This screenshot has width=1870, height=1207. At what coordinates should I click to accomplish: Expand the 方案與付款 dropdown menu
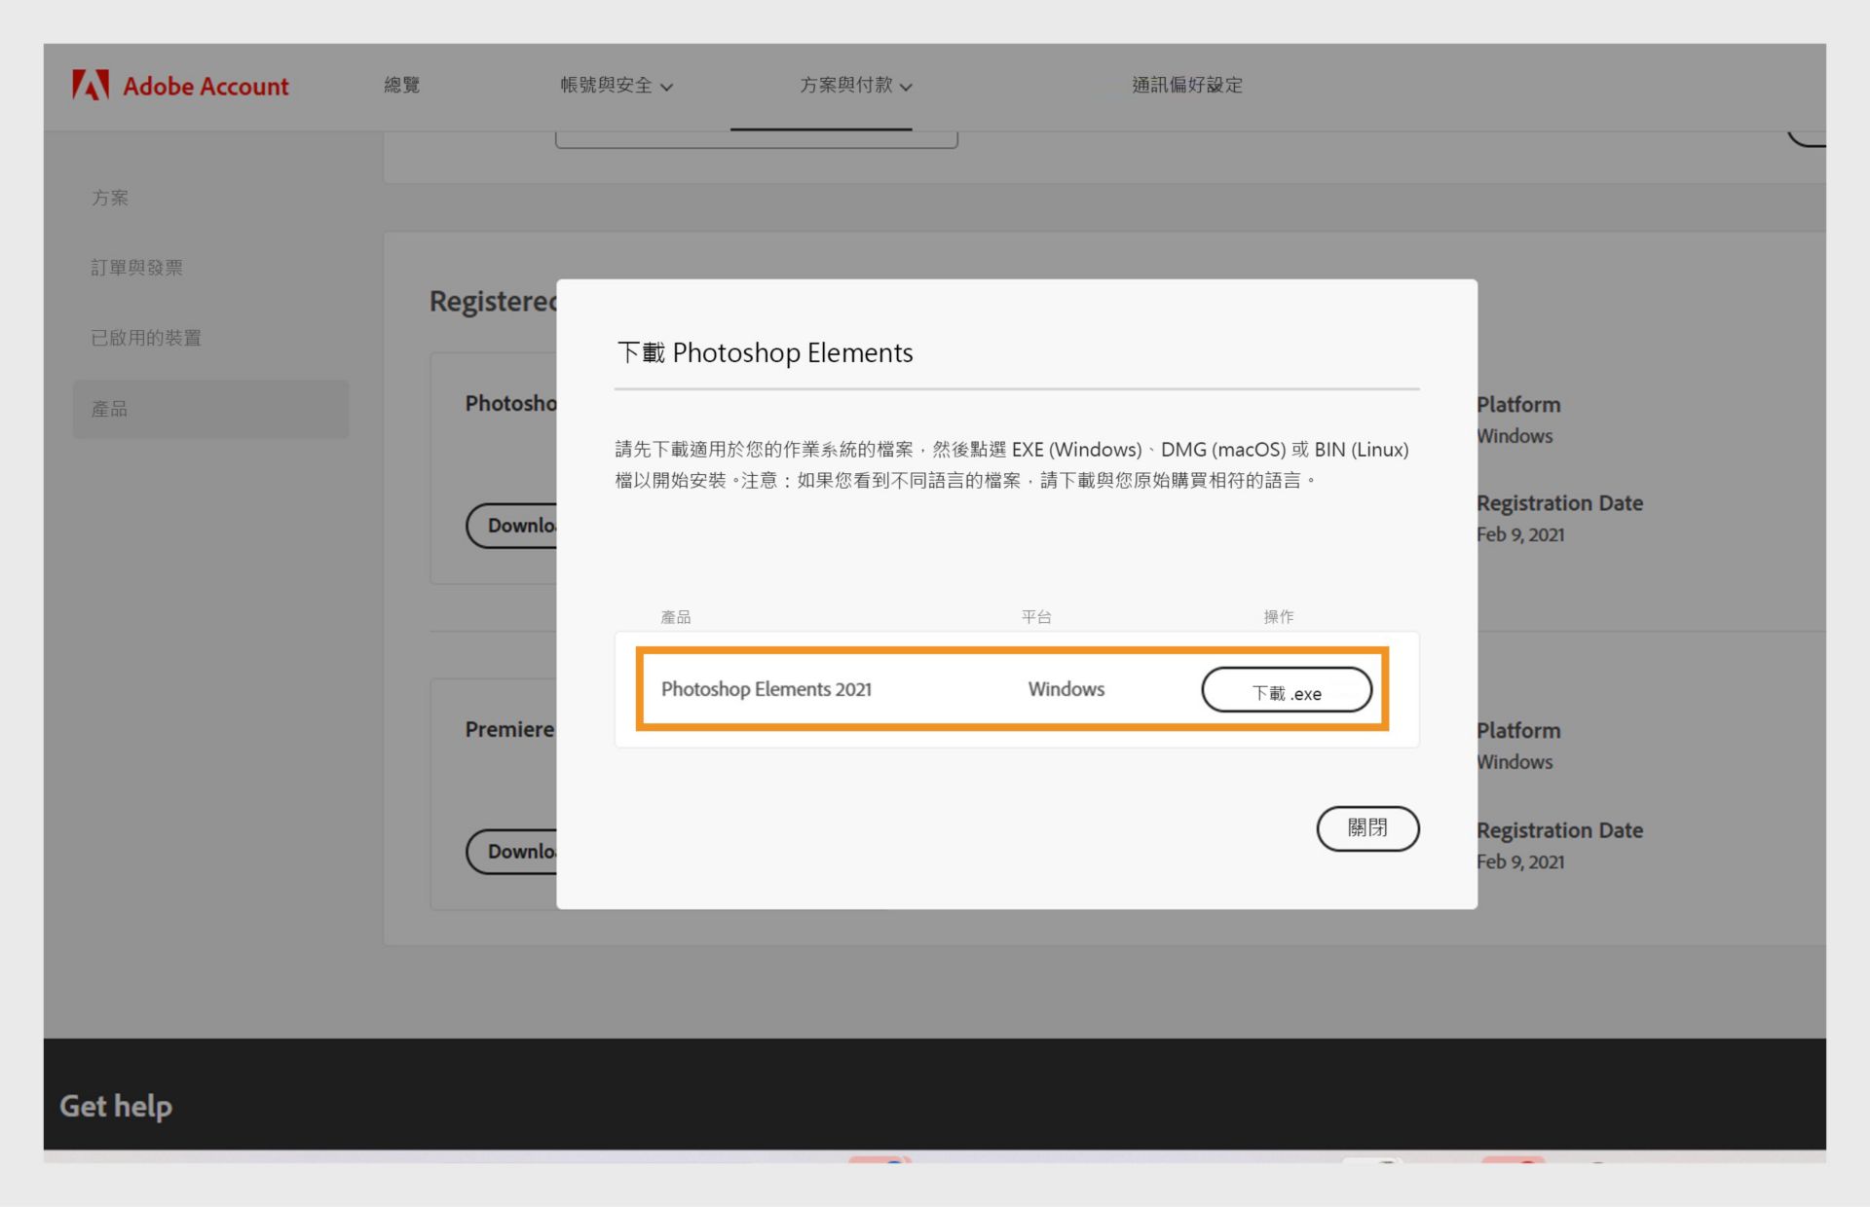(855, 86)
